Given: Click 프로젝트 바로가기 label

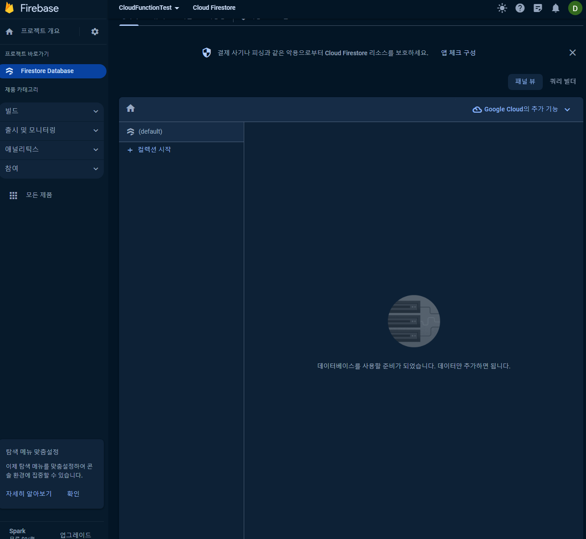Looking at the screenshot, I should [27, 54].
